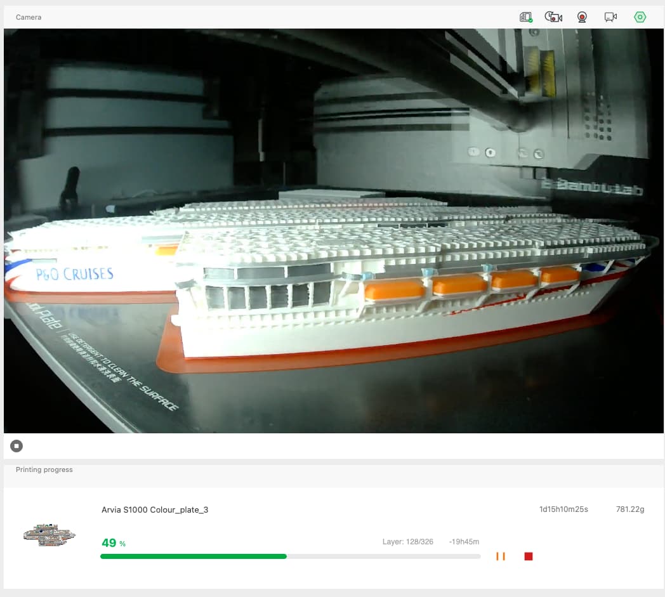Viewport: 665px width, 597px height.
Task: Click the '49 %' progress value
Action: pos(114,542)
